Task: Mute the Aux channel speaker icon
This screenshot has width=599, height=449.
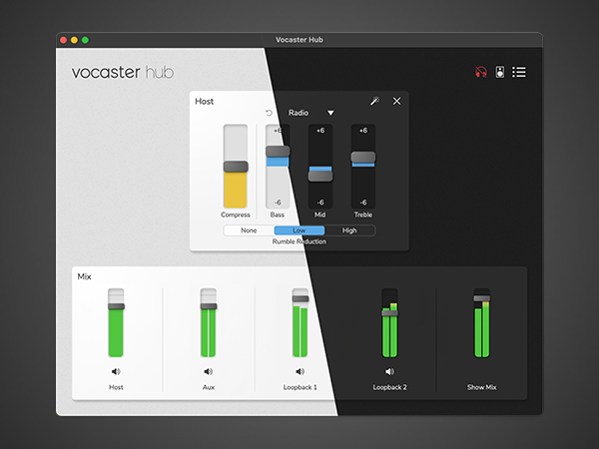Action: (209, 371)
